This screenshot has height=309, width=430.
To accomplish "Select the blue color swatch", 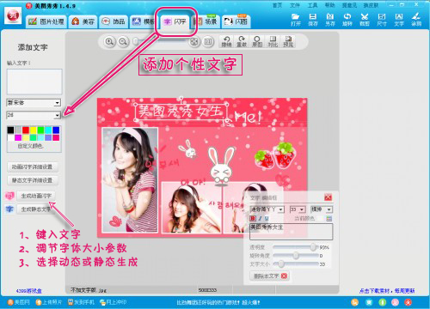I will [56, 130].
